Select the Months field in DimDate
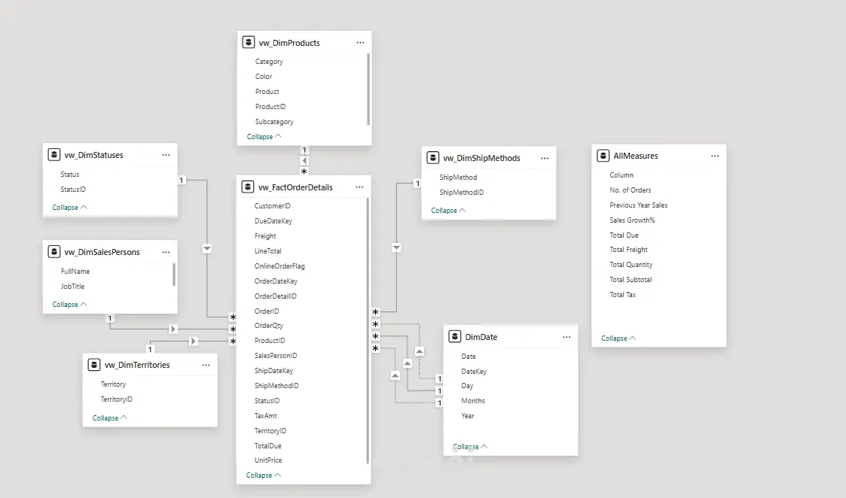The height and width of the screenshot is (498, 846). pyautogui.click(x=472, y=400)
